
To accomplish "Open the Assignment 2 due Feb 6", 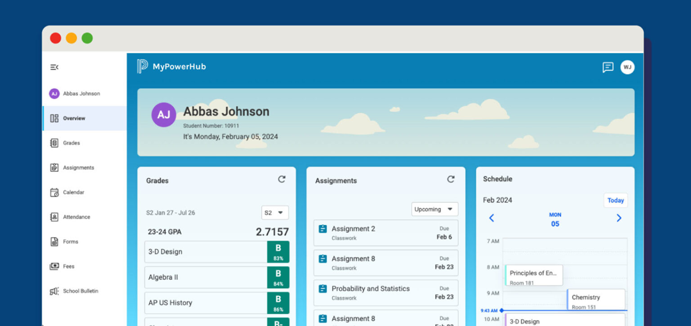I will pos(386,233).
